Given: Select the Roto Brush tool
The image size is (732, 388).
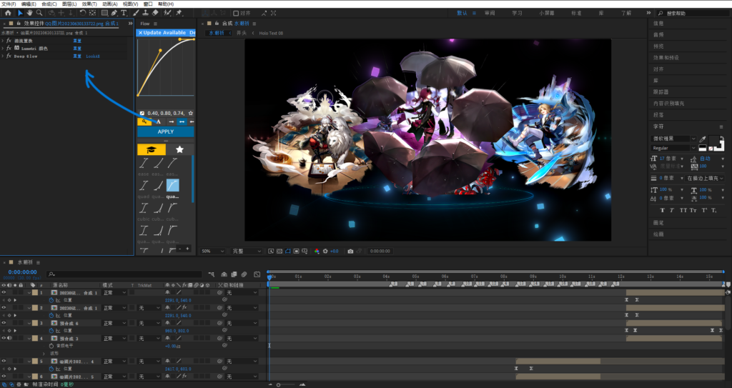Looking at the screenshot, I should [167, 13].
